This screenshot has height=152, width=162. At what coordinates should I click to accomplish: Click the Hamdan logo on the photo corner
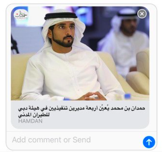21,14
